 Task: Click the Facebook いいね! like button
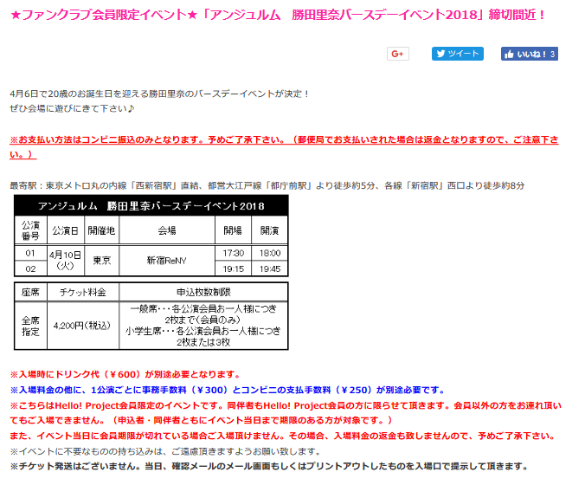pyautogui.click(x=529, y=54)
